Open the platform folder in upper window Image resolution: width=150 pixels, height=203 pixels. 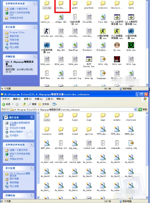(x=89, y=3)
